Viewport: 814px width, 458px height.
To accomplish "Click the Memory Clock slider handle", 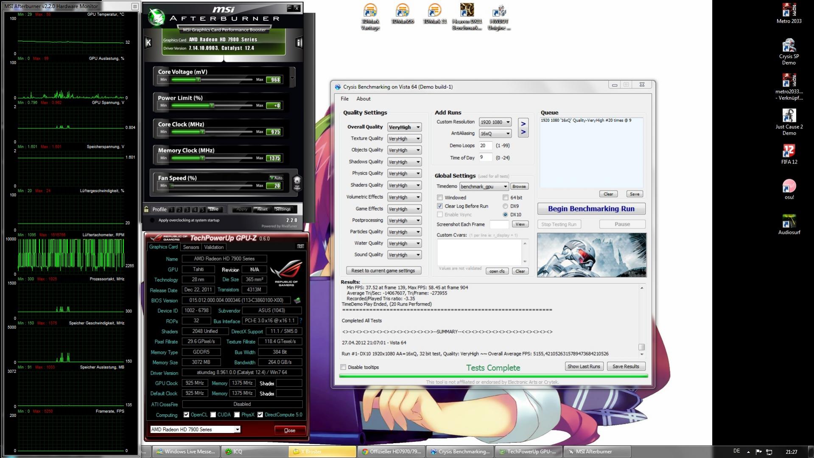I will pyautogui.click(x=203, y=158).
